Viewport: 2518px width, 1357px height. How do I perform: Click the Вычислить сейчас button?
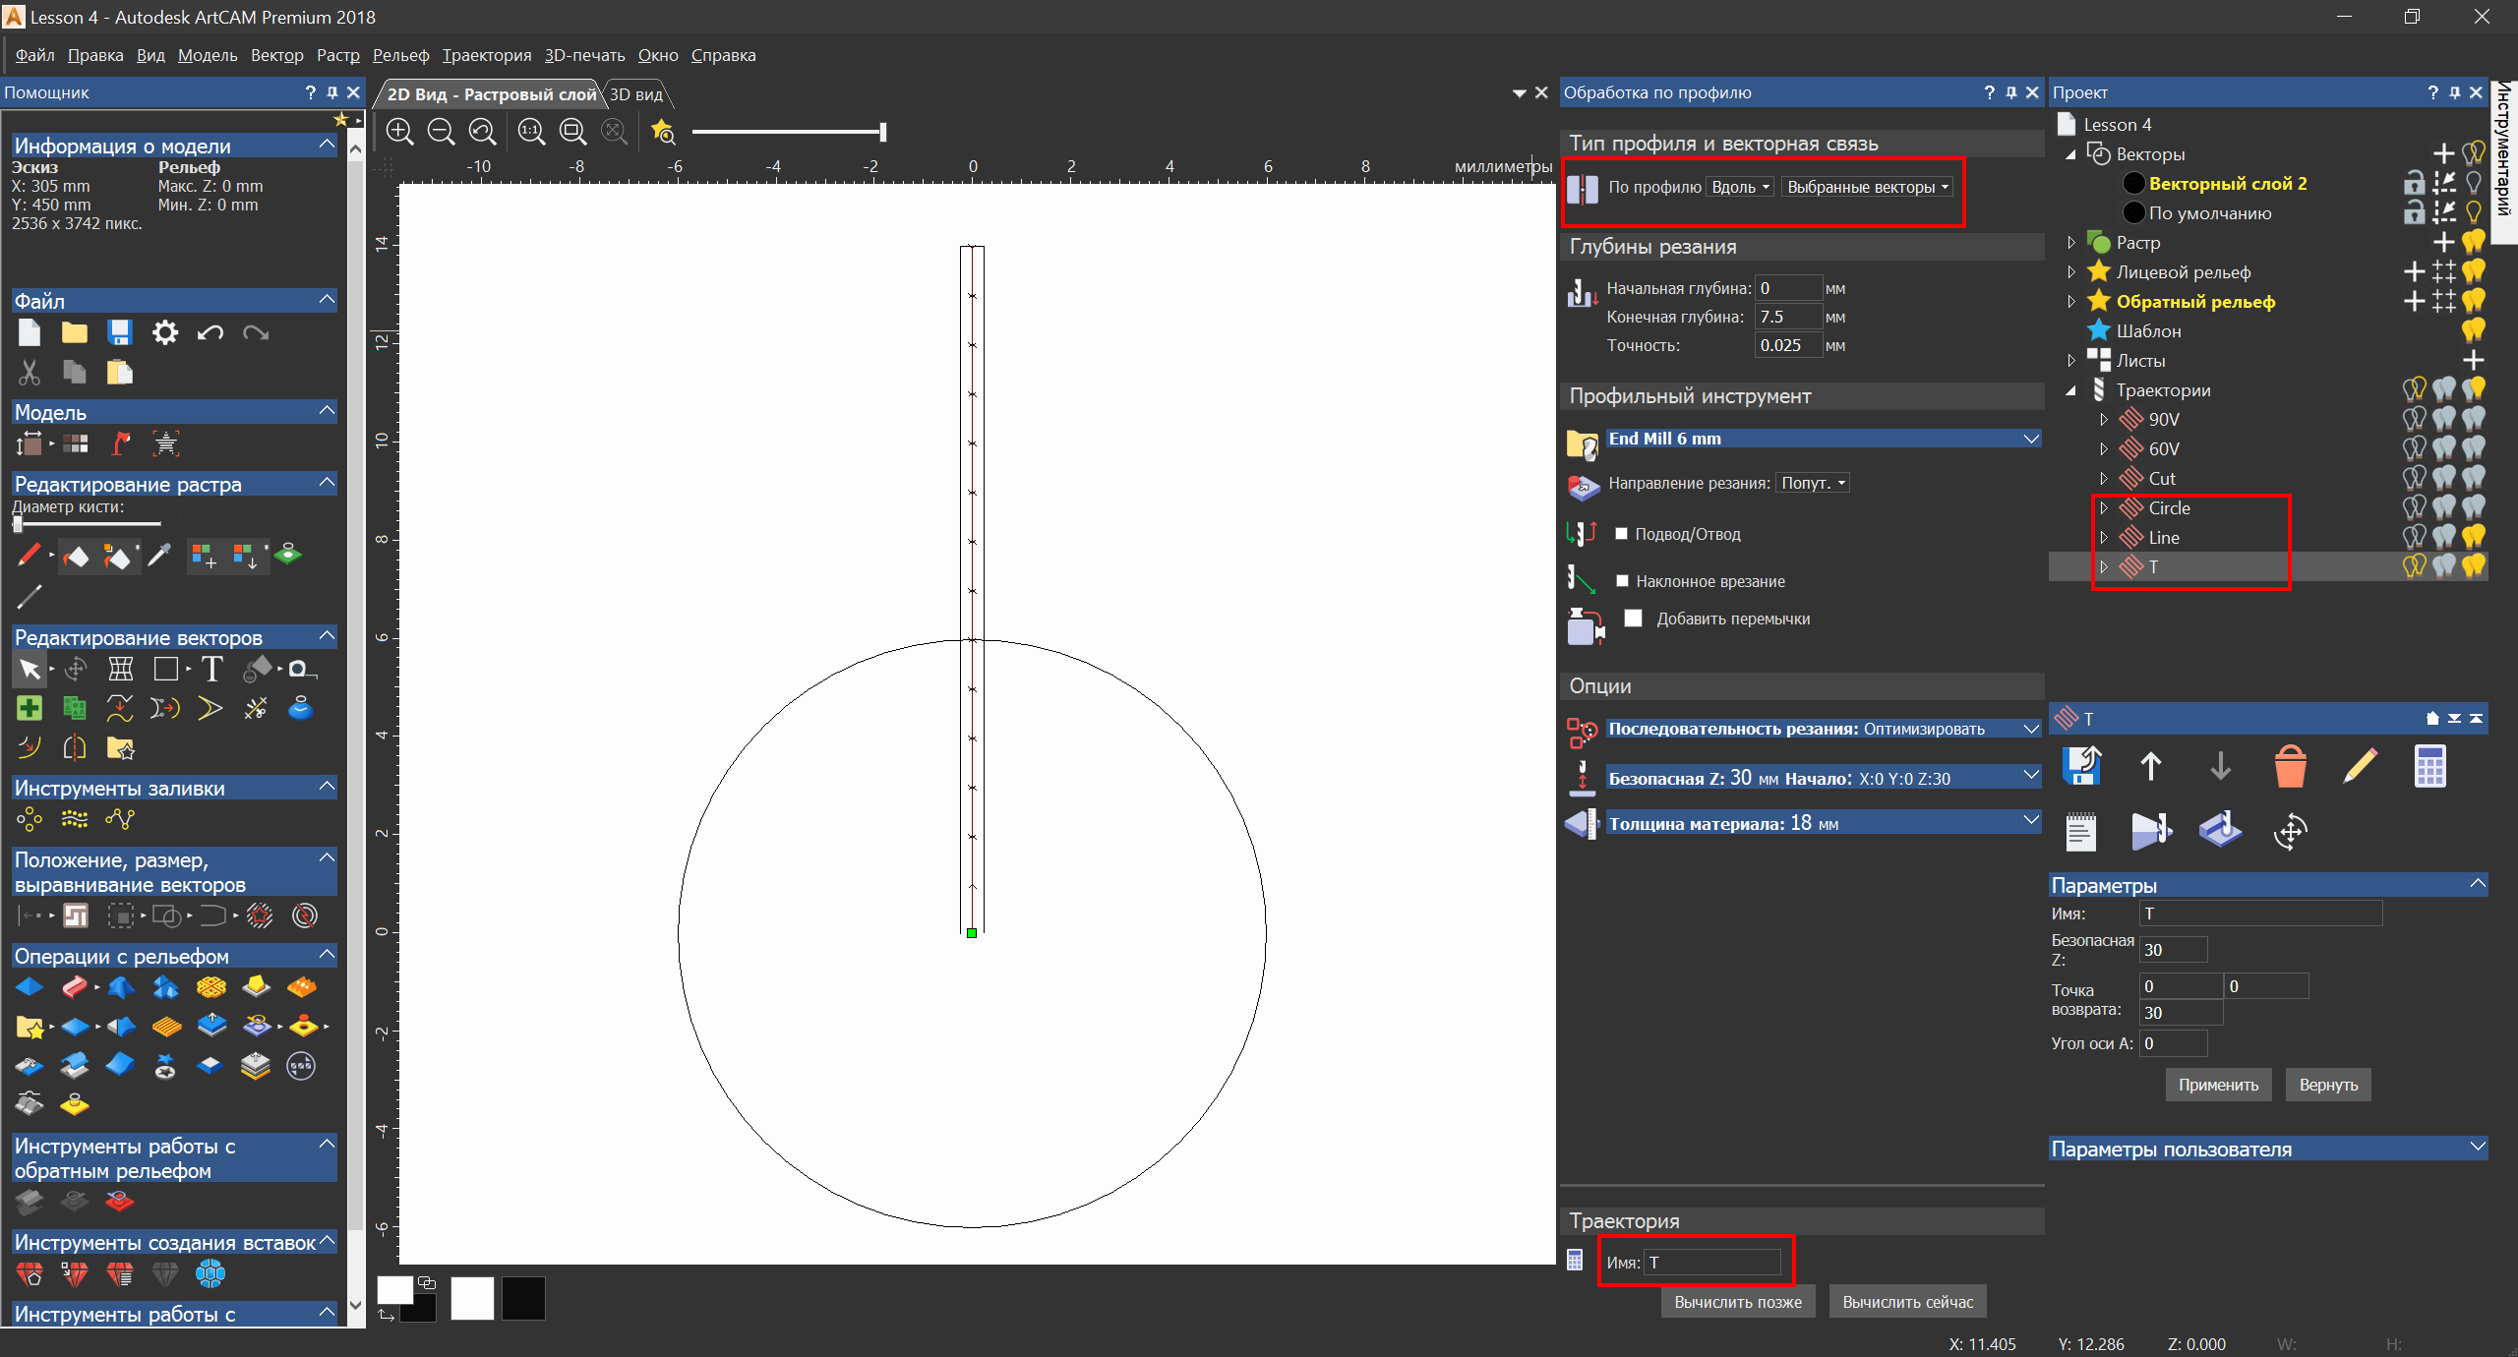1907,1302
